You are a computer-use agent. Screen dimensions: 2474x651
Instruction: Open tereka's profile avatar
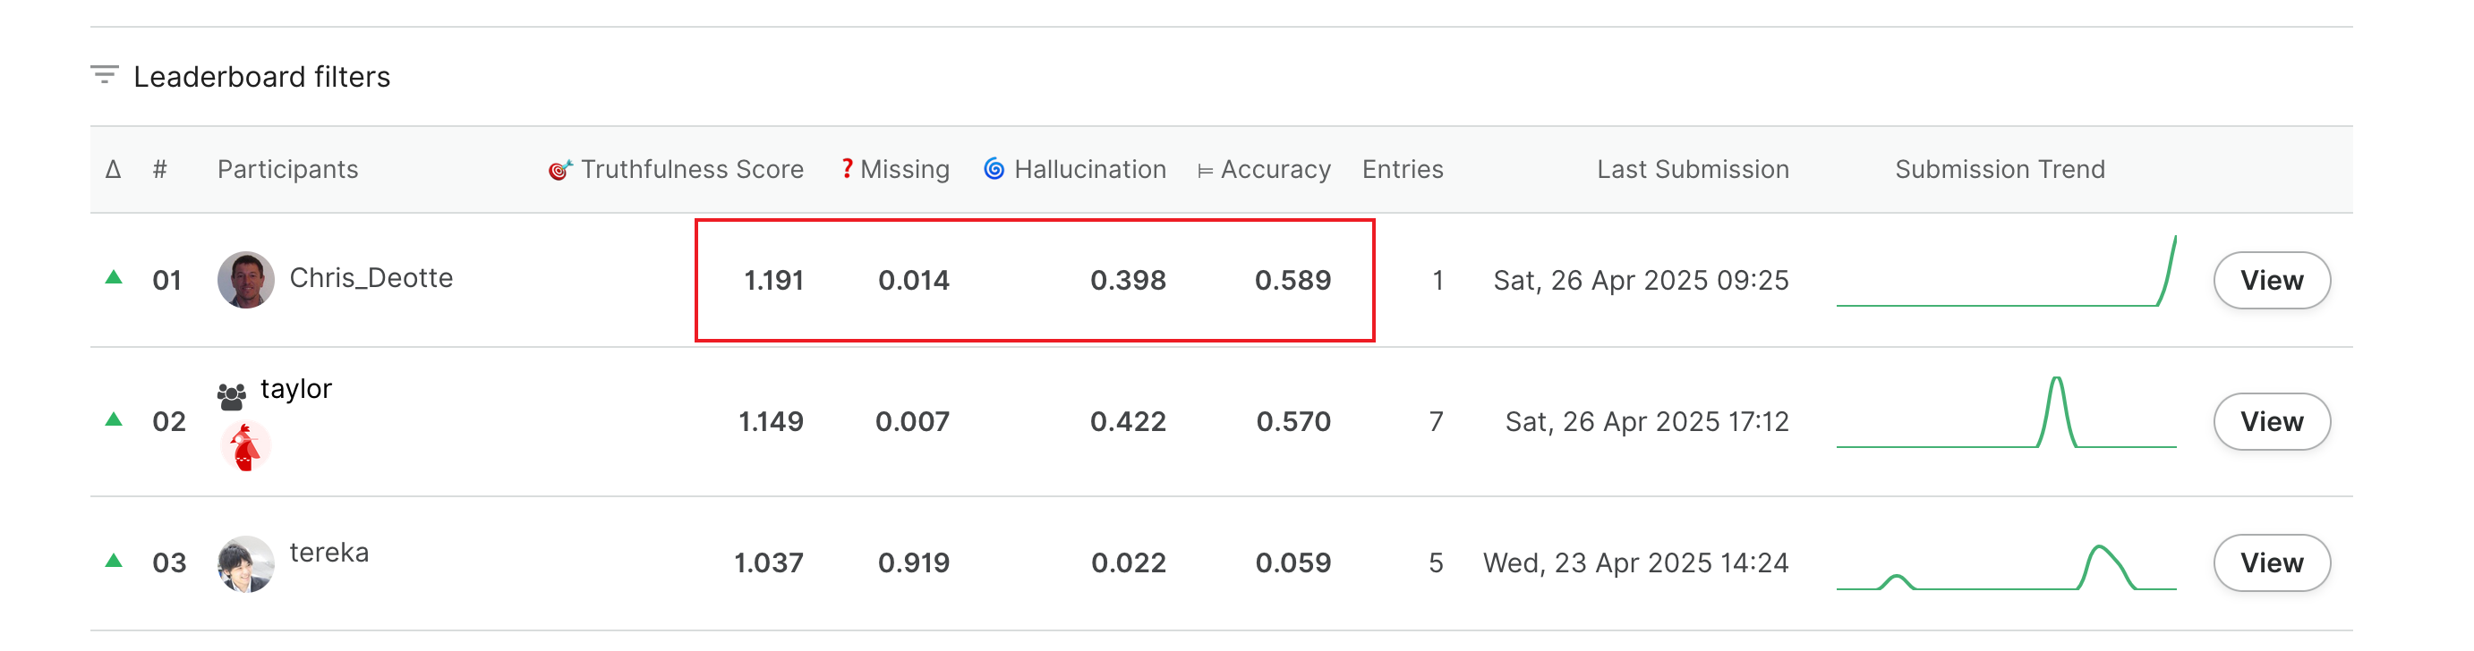click(x=246, y=563)
